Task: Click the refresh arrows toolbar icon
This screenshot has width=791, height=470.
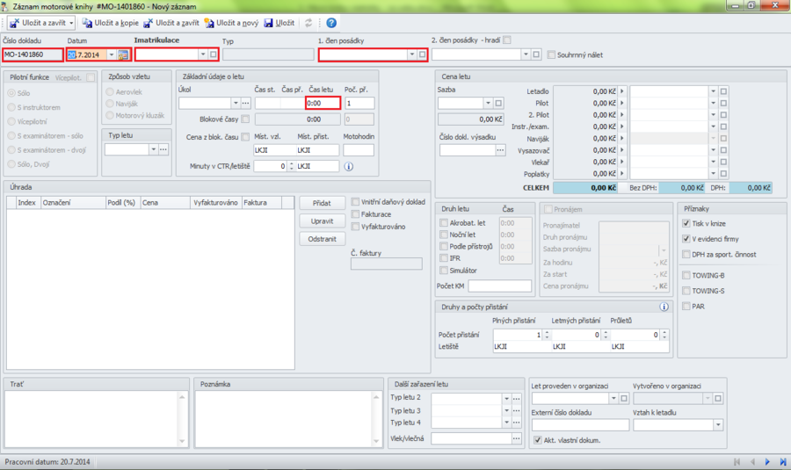Action: point(308,23)
